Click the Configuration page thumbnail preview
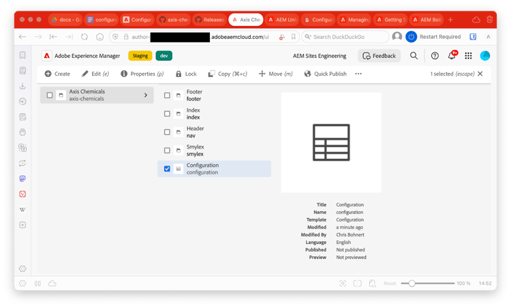The height and width of the screenshot is (308, 511). click(331, 142)
